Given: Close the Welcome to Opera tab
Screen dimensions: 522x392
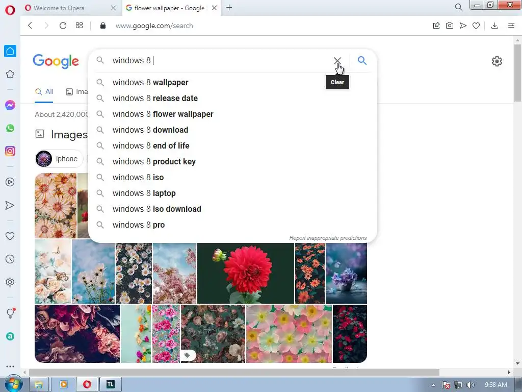Looking at the screenshot, I should pos(114,8).
